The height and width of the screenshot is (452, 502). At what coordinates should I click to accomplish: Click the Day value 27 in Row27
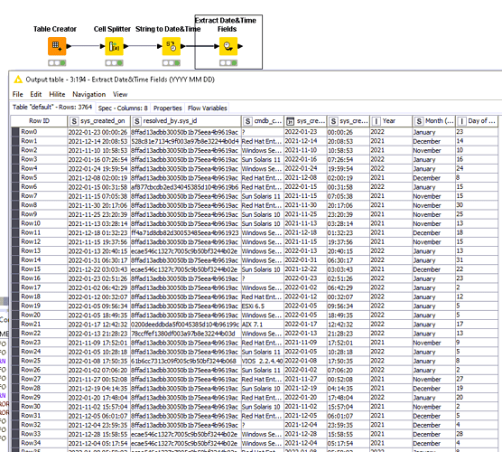tap(477, 379)
